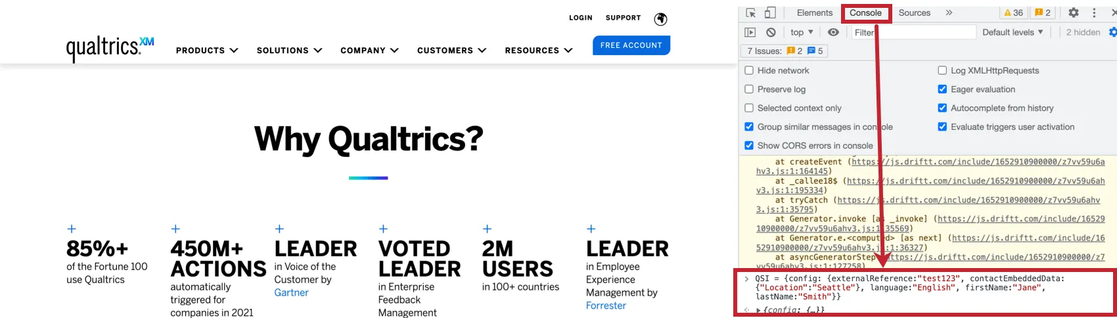Toggle the device toolbar icon
1117x318 pixels.
click(x=770, y=13)
